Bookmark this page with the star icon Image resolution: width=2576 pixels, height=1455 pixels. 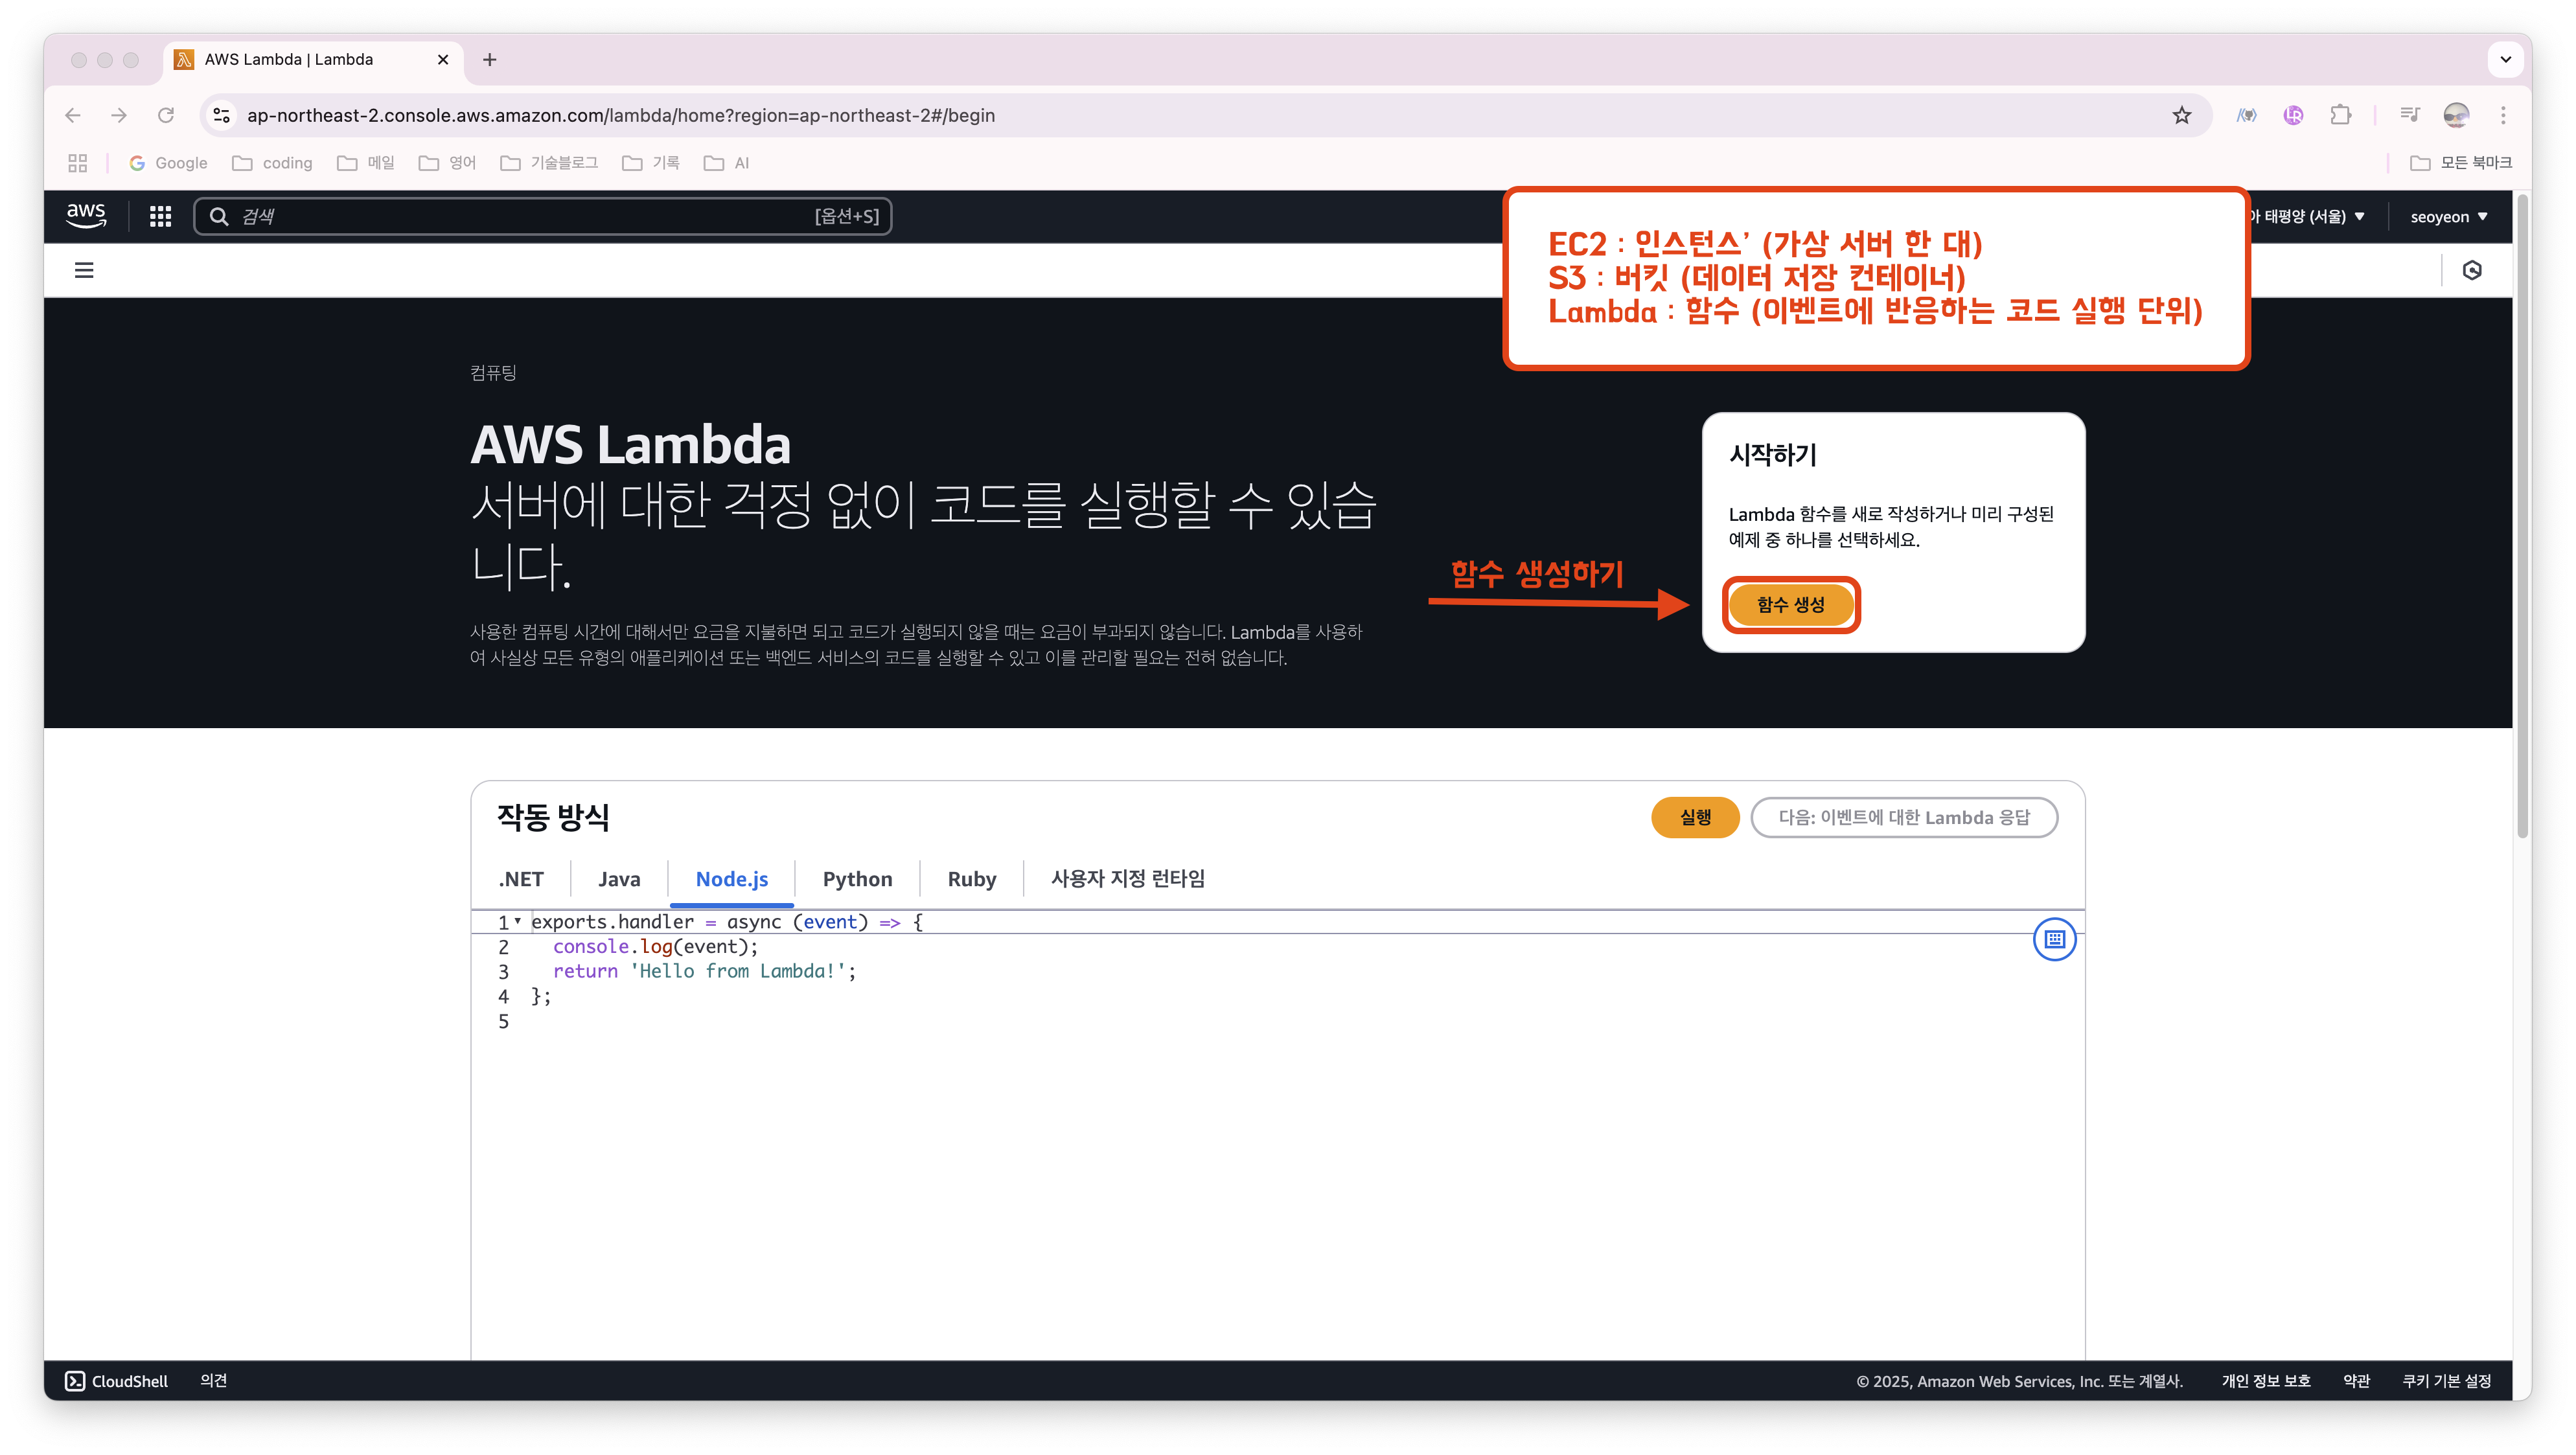[2181, 116]
